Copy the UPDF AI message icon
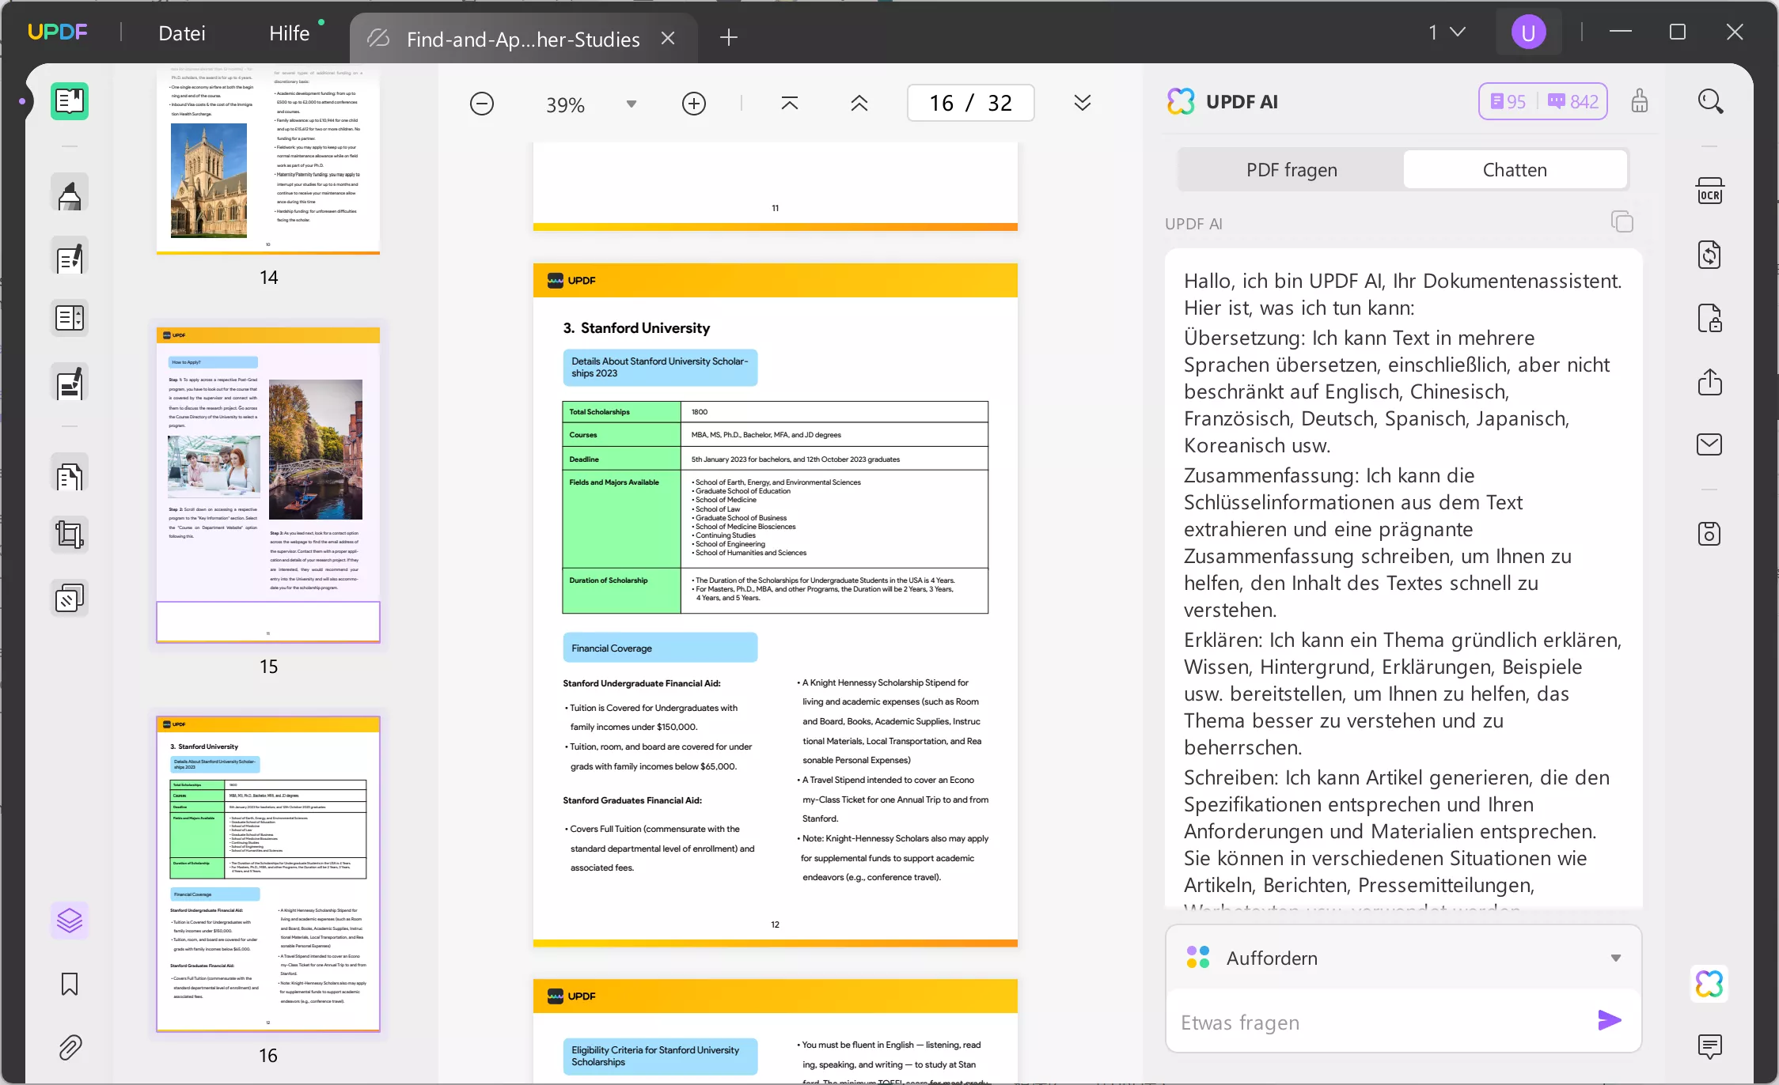This screenshot has height=1085, width=1779. 1622,222
